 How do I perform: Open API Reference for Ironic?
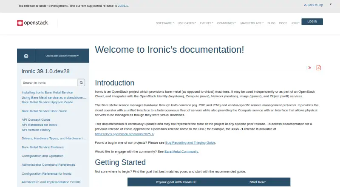[x=39, y=125]
